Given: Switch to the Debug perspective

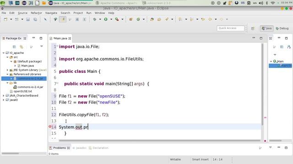Looking at the screenshot, I should 282,28.
